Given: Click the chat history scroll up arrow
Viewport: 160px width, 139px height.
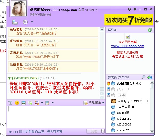Looking at the screenshot, I should pyautogui.click(x=102, y=29).
